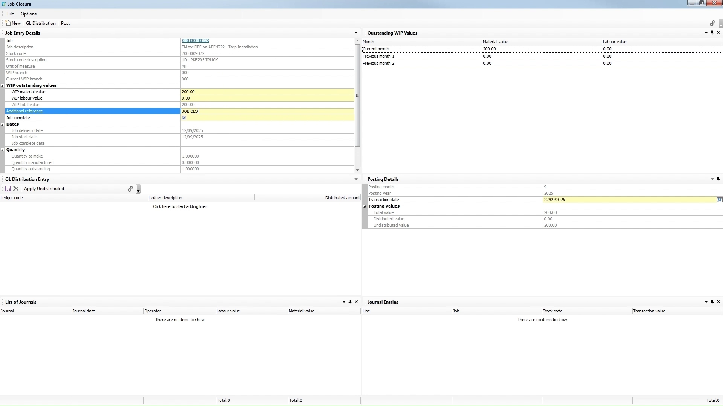The image size is (723, 406).
Task: Collapse the Posting values section
Action: point(364,206)
